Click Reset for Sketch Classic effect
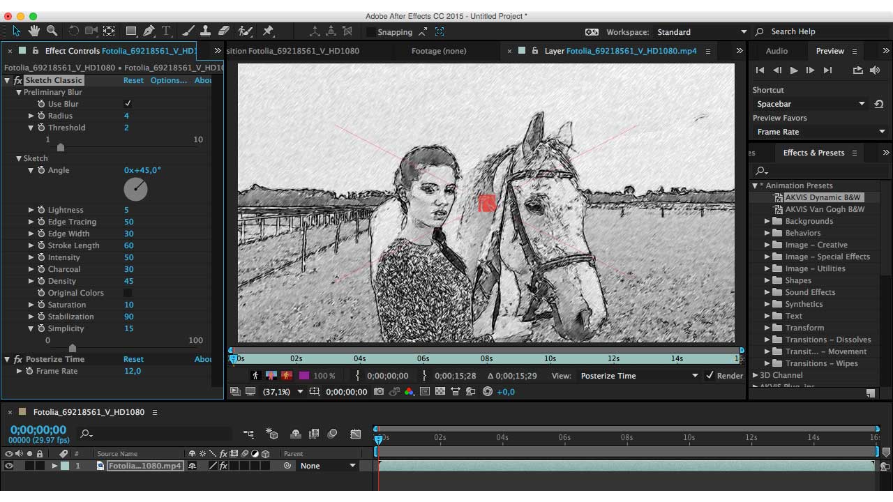893x502 pixels. (133, 80)
